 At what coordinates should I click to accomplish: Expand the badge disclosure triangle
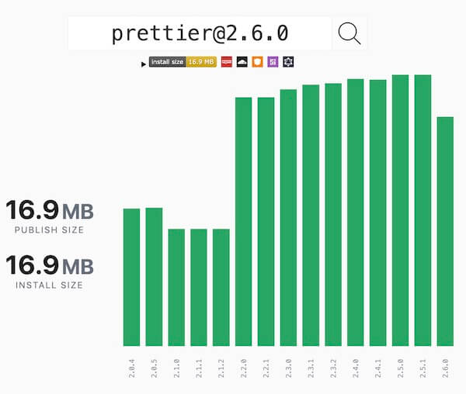coord(144,64)
